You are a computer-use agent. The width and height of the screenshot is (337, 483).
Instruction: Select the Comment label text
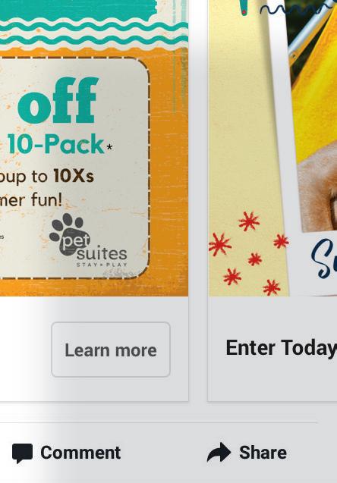click(x=80, y=453)
